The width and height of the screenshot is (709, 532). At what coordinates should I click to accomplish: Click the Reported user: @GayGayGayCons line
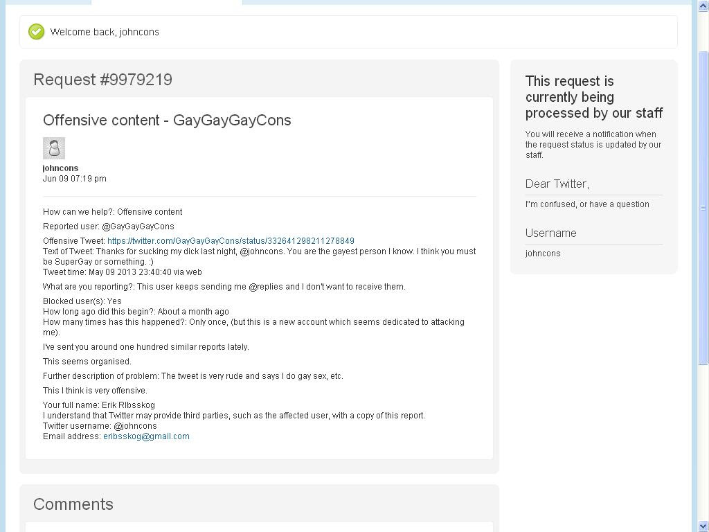click(109, 227)
